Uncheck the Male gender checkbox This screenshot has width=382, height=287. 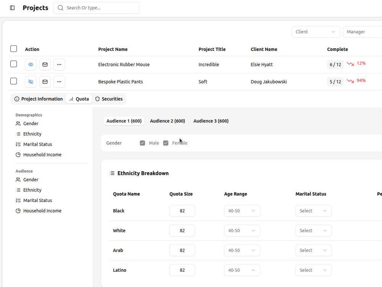(x=142, y=143)
